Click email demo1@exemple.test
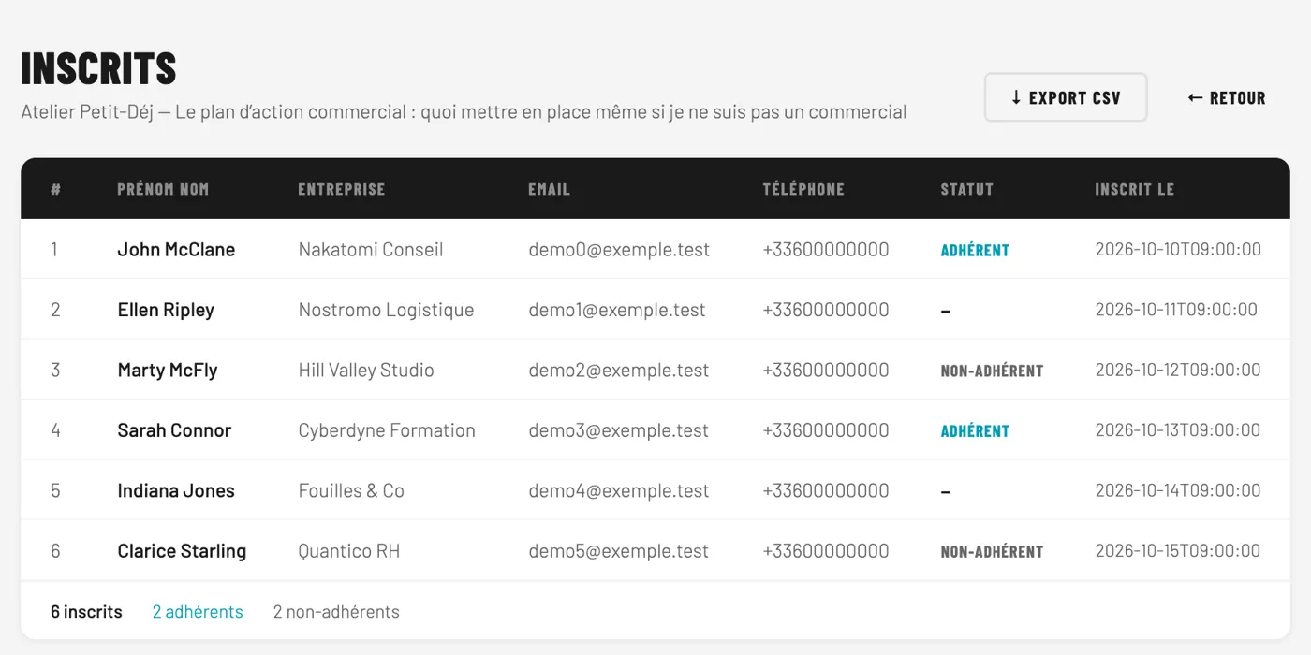The height and width of the screenshot is (655, 1311). [617, 310]
